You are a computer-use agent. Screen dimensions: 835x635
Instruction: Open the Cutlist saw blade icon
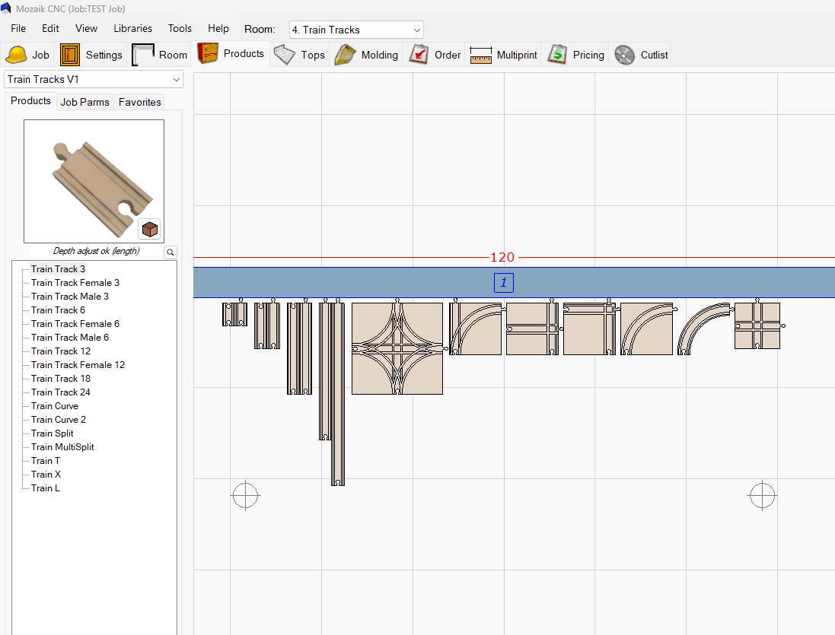[625, 55]
